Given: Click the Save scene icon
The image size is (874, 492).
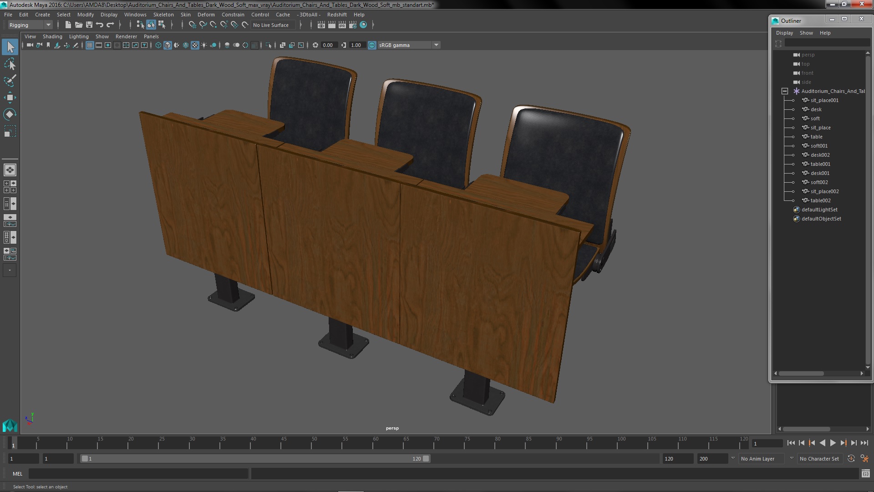Looking at the screenshot, I should point(89,25).
